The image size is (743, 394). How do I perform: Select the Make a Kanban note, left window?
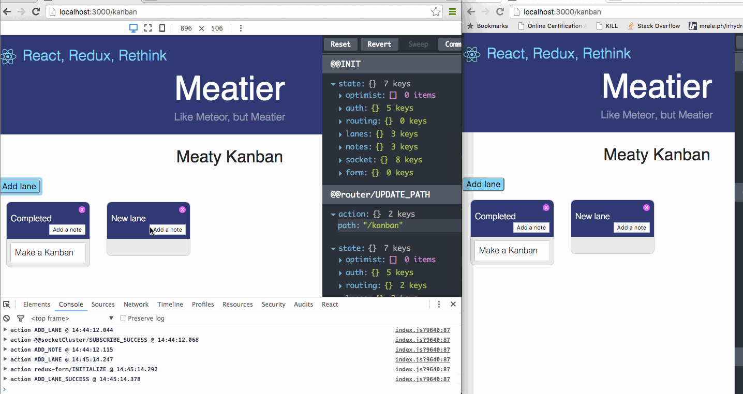[x=48, y=253]
